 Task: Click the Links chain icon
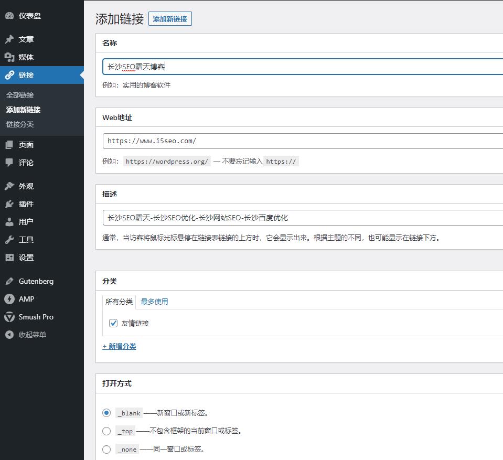tap(9, 75)
